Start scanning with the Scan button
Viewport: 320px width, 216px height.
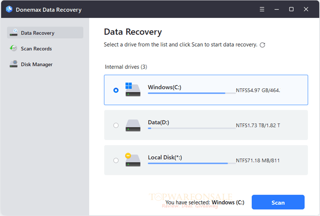[x=278, y=202]
